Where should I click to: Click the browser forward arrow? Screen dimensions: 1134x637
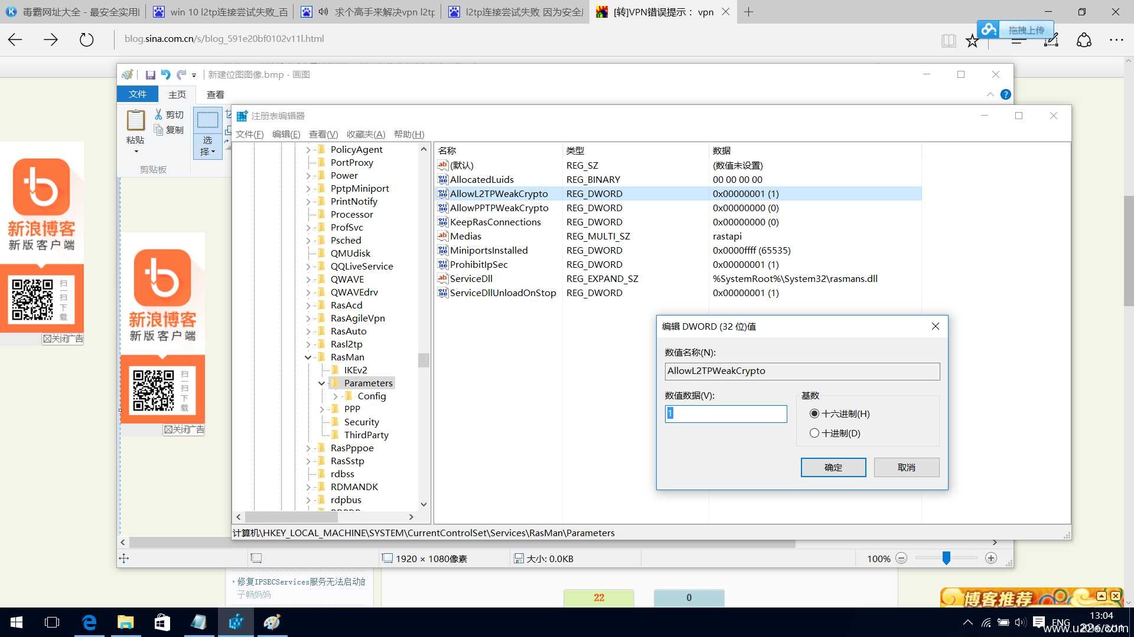(51, 40)
